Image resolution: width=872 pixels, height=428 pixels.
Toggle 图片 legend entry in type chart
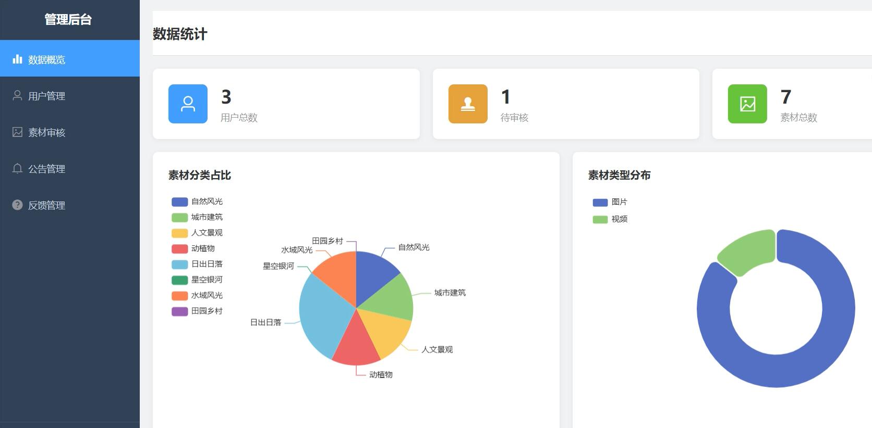[x=610, y=202]
